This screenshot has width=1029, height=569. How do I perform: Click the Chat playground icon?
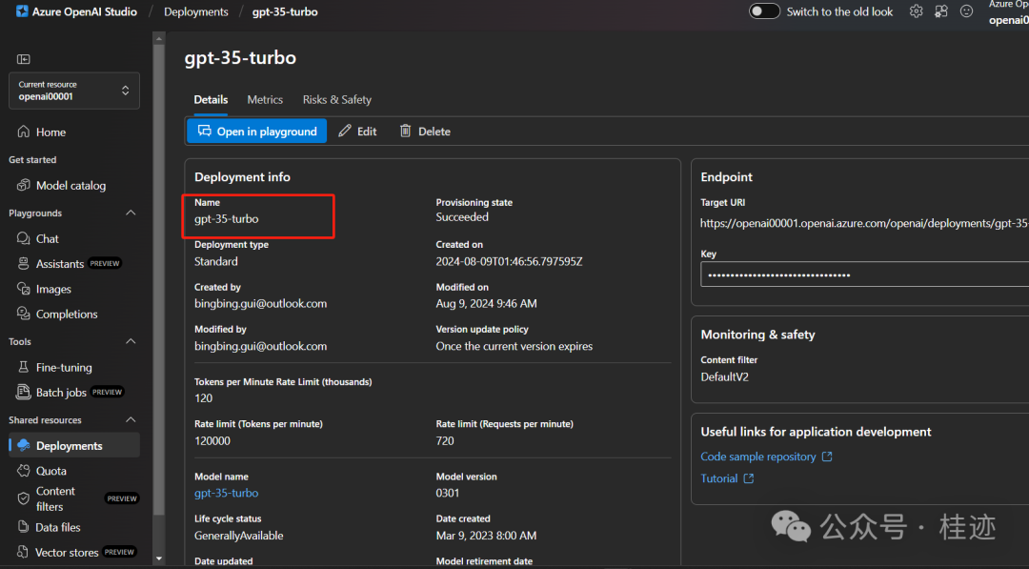[24, 238]
